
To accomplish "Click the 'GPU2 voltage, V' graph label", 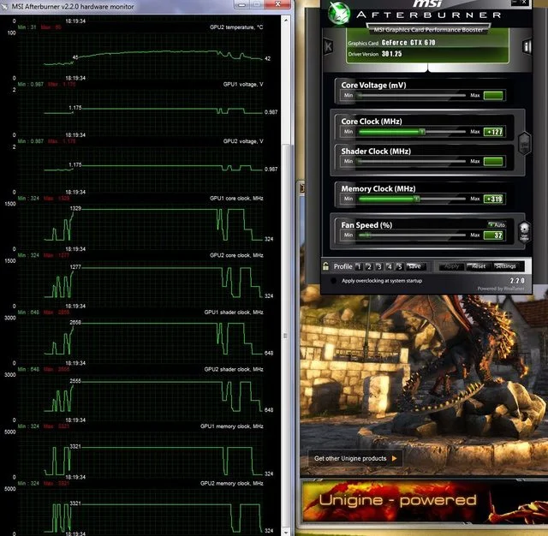I will [x=243, y=141].
